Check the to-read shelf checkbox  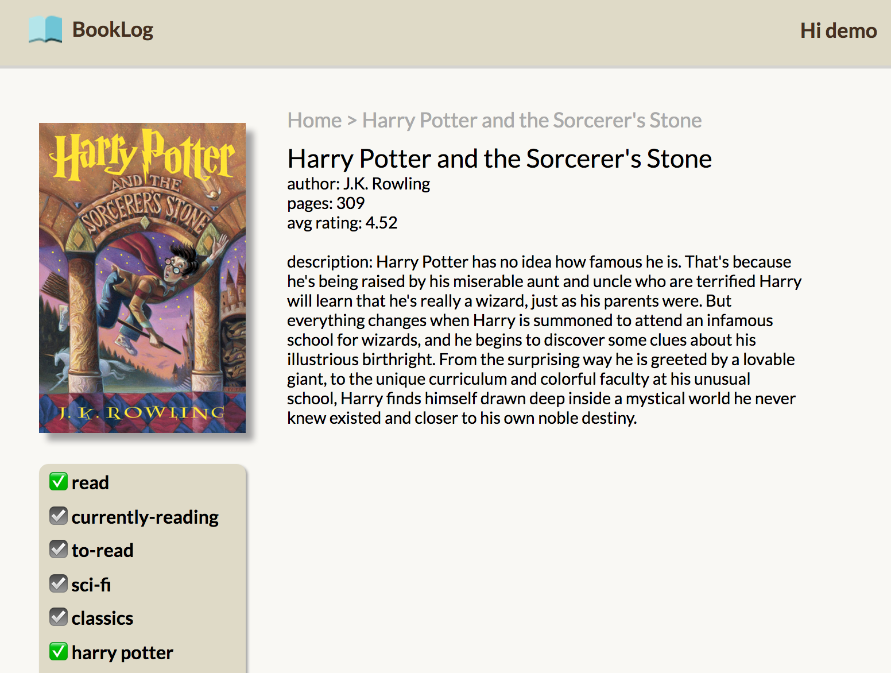pos(58,549)
